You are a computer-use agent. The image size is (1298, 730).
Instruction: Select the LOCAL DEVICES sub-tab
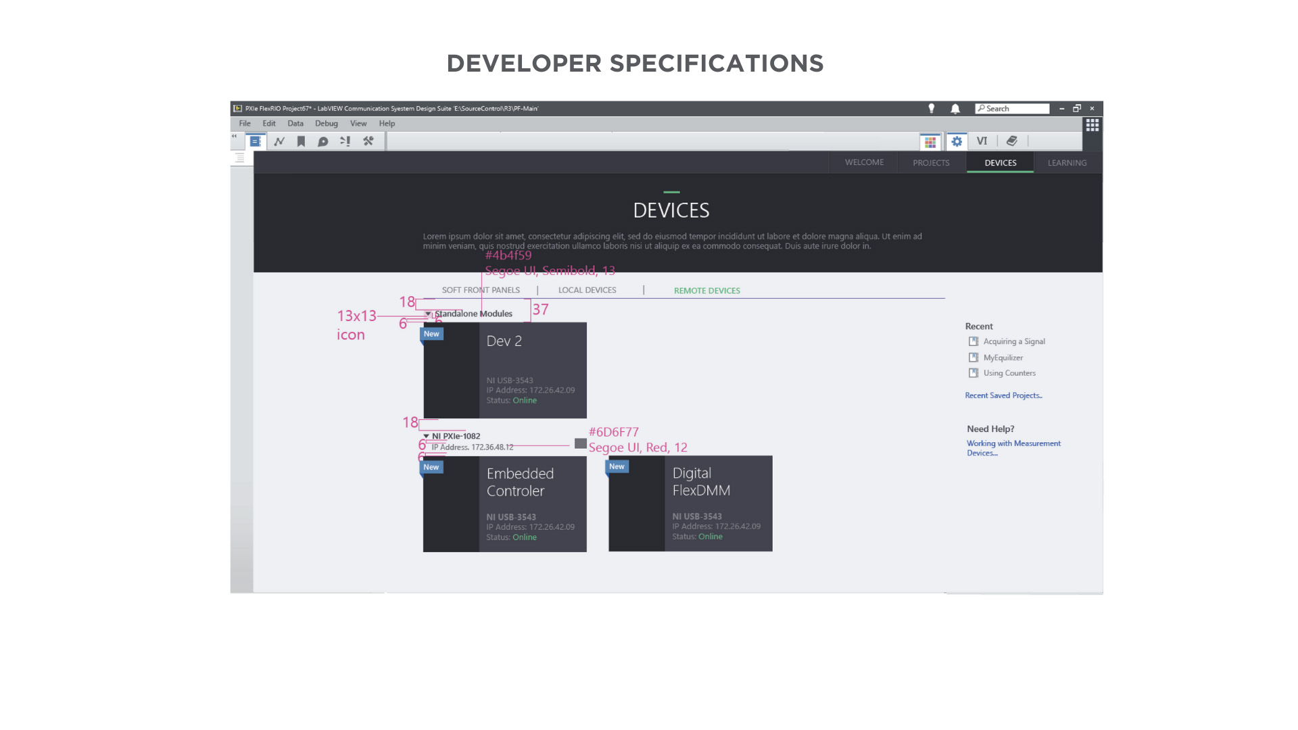pos(587,290)
